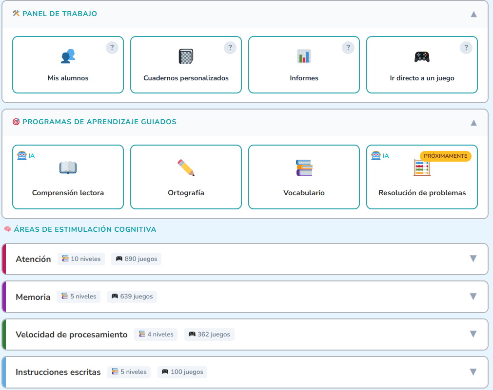
Task: Select Ir directo a un juego label
Action: [422, 78]
